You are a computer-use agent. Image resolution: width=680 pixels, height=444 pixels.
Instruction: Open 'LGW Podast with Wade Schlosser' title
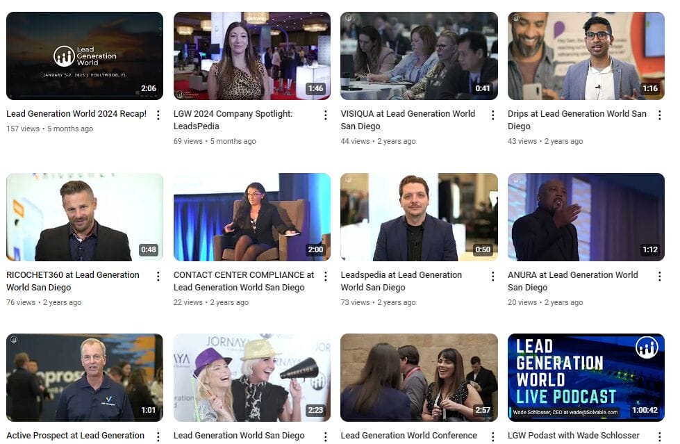(574, 436)
